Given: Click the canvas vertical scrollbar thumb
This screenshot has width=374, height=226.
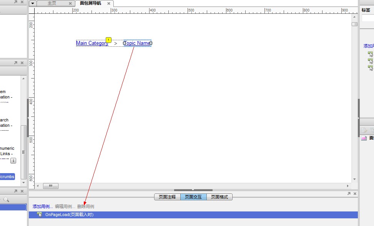Looking at the screenshot, I should 354,24.
